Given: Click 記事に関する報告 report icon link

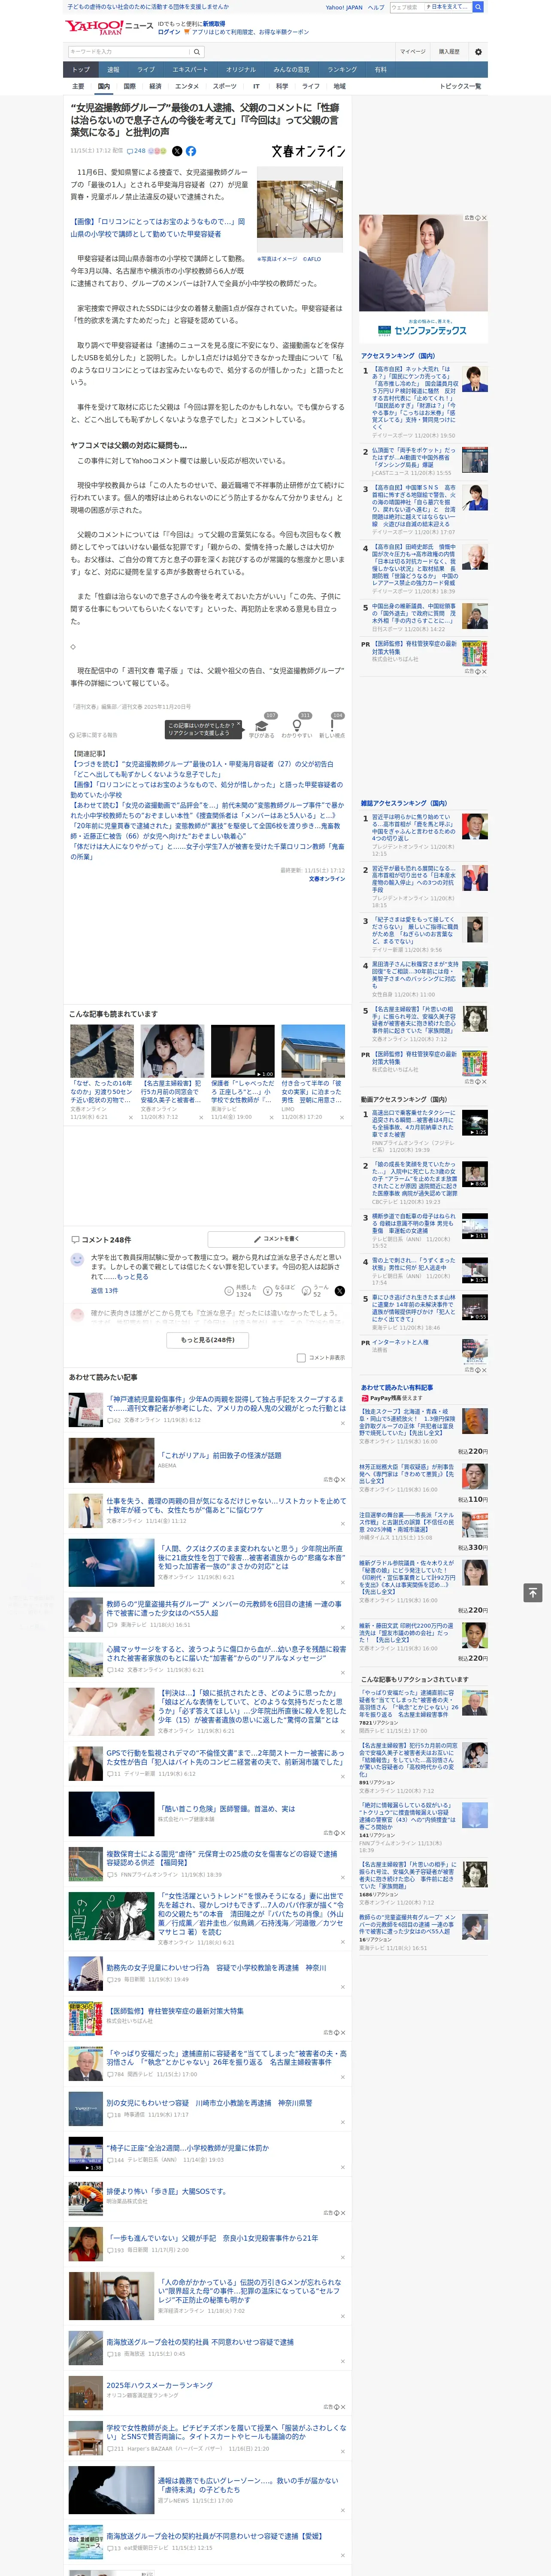Looking at the screenshot, I should tap(94, 735).
